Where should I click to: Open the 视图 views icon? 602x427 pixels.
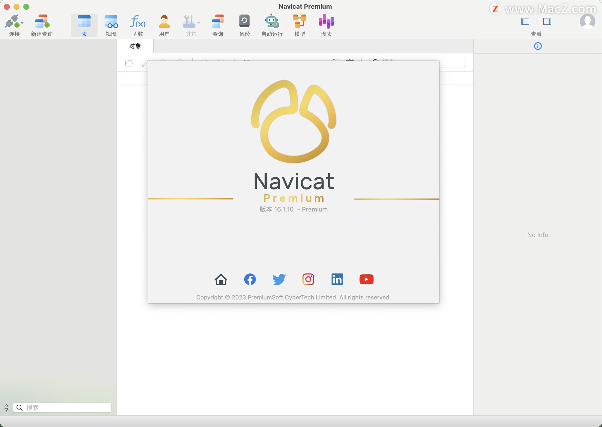point(111,21)
